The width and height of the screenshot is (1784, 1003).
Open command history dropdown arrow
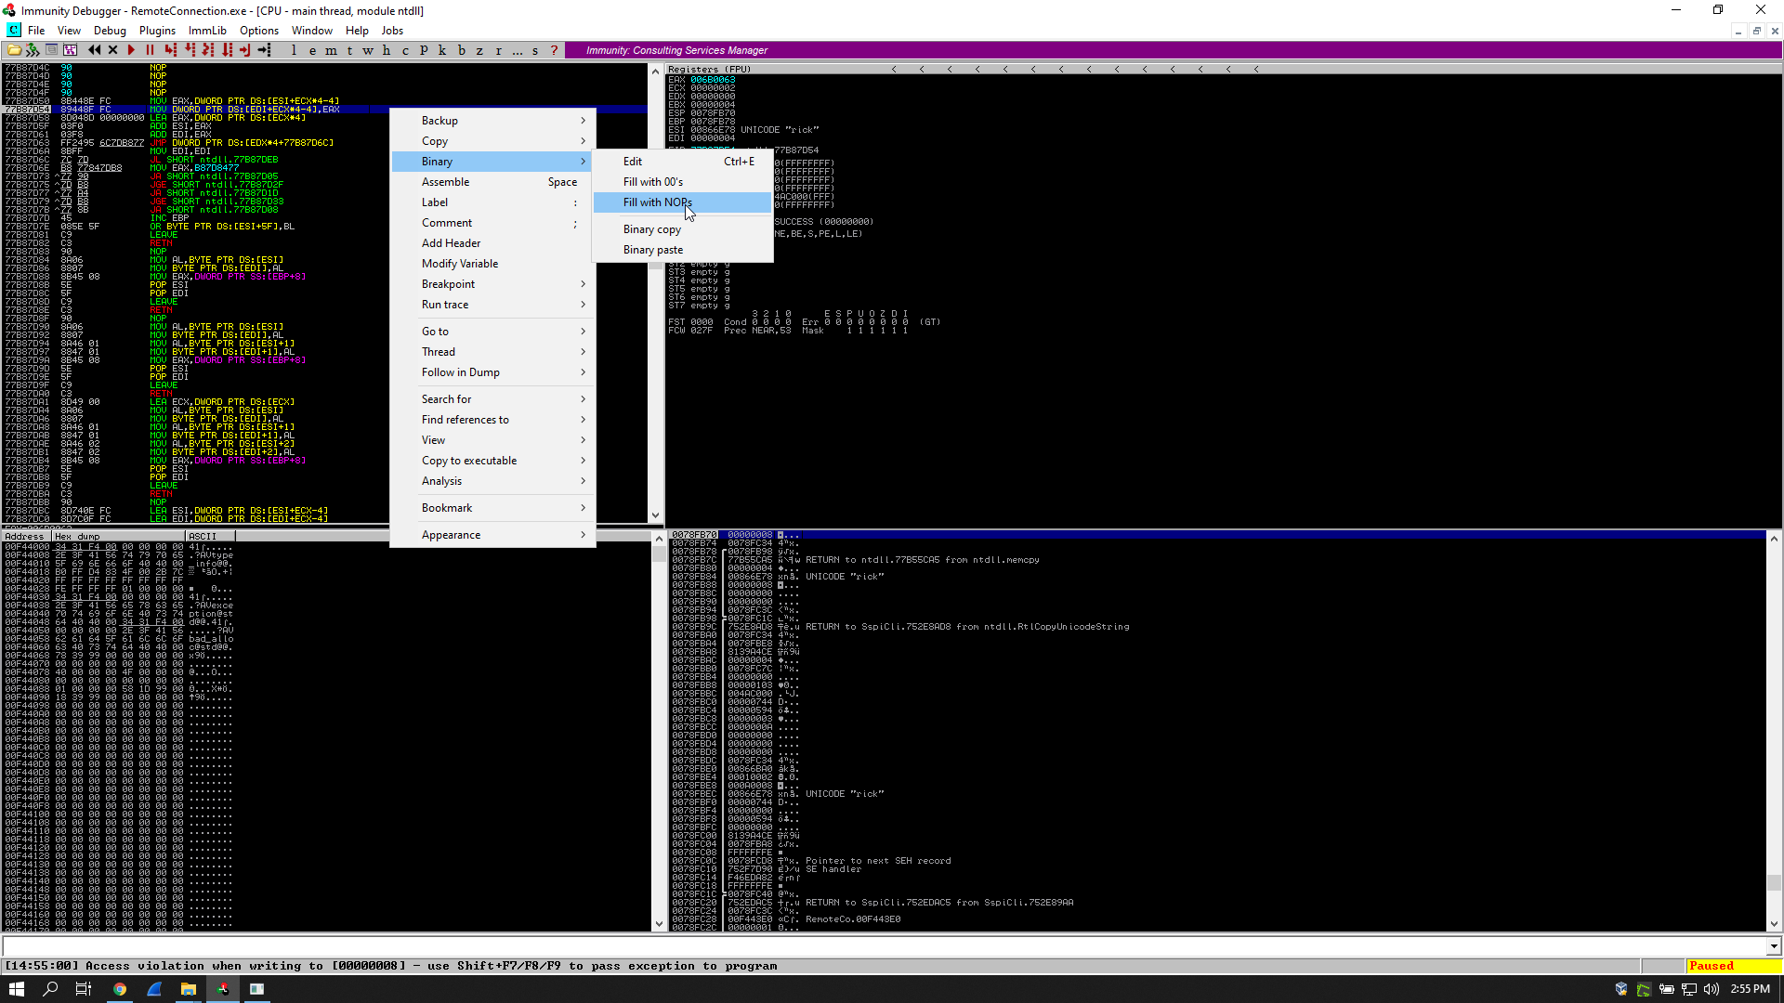1774,946
